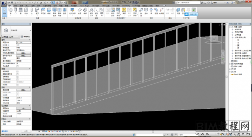This screenshot has width=252, height=137.
Task: Click 编辑 button for 渲染设置
Action: (24, 90)
